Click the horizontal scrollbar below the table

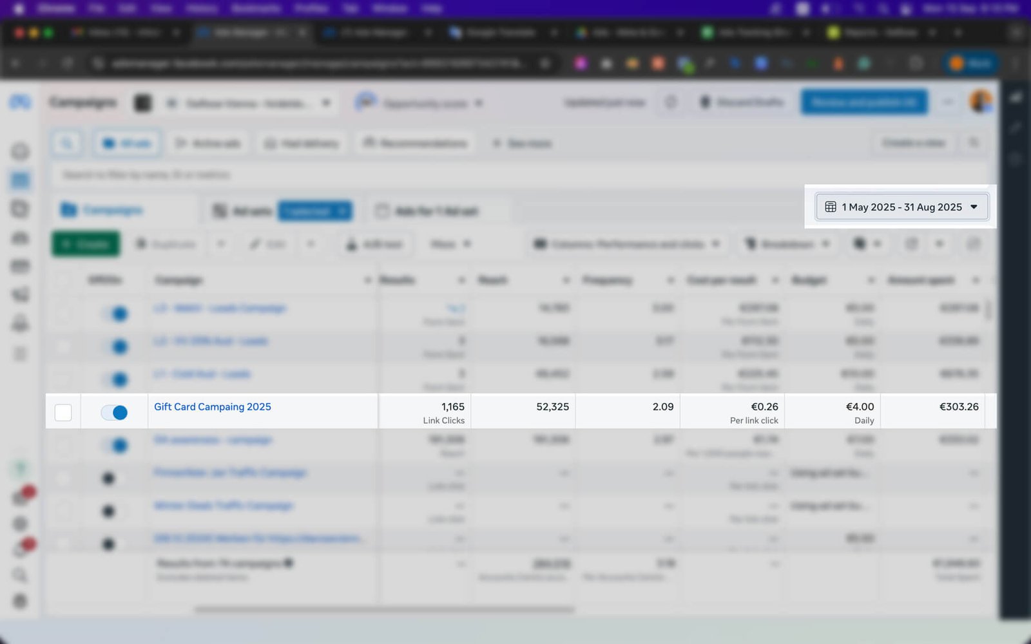coord(384,609)
